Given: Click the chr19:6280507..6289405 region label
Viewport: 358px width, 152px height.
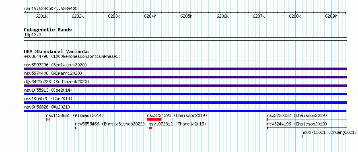Looking at the screenshot, I should tap(51, 9).
